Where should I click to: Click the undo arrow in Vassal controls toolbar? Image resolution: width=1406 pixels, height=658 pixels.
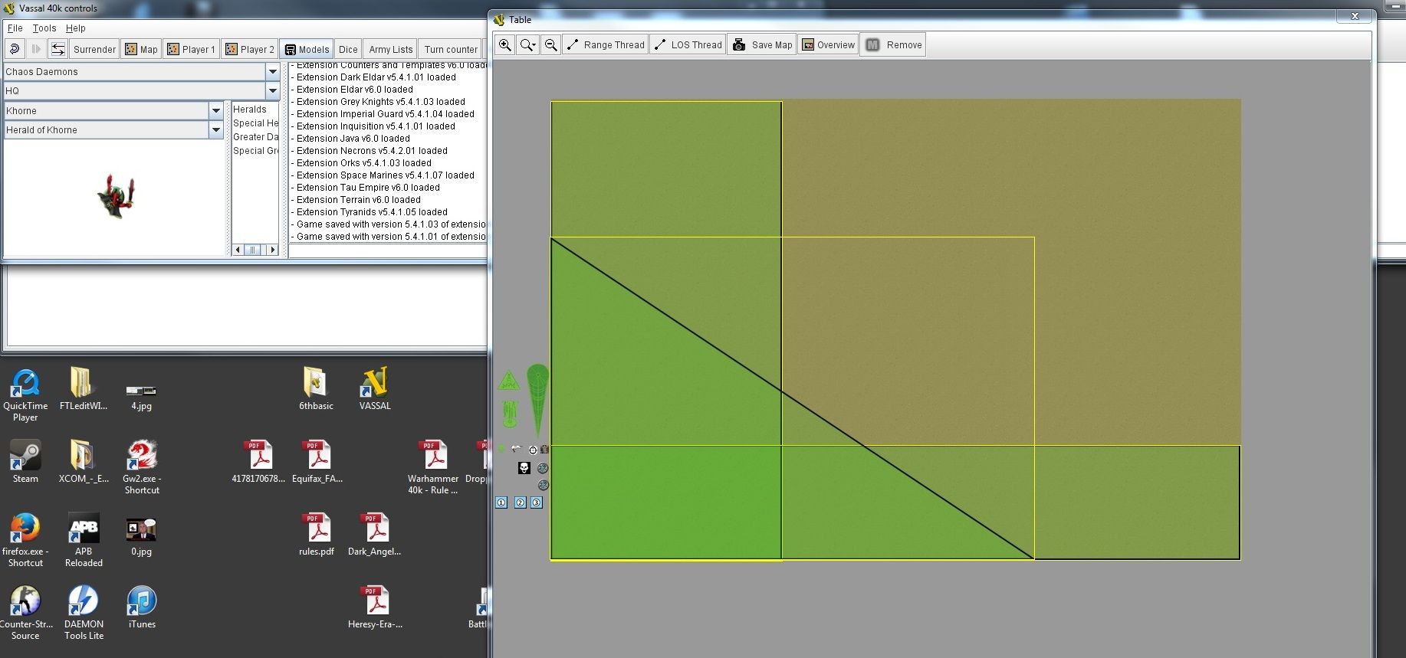point(15,49)
